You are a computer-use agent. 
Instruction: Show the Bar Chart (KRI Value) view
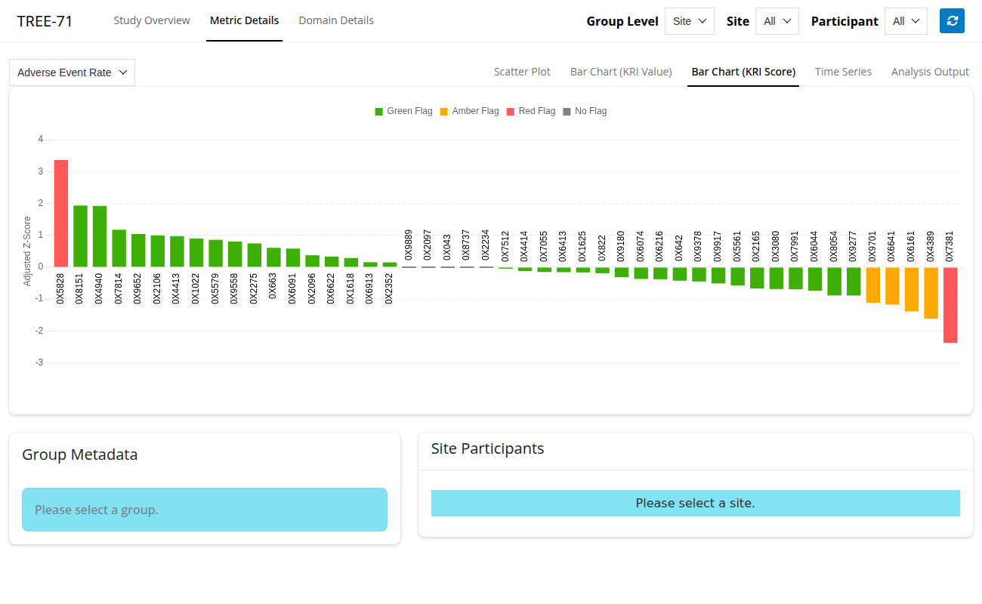621,72
